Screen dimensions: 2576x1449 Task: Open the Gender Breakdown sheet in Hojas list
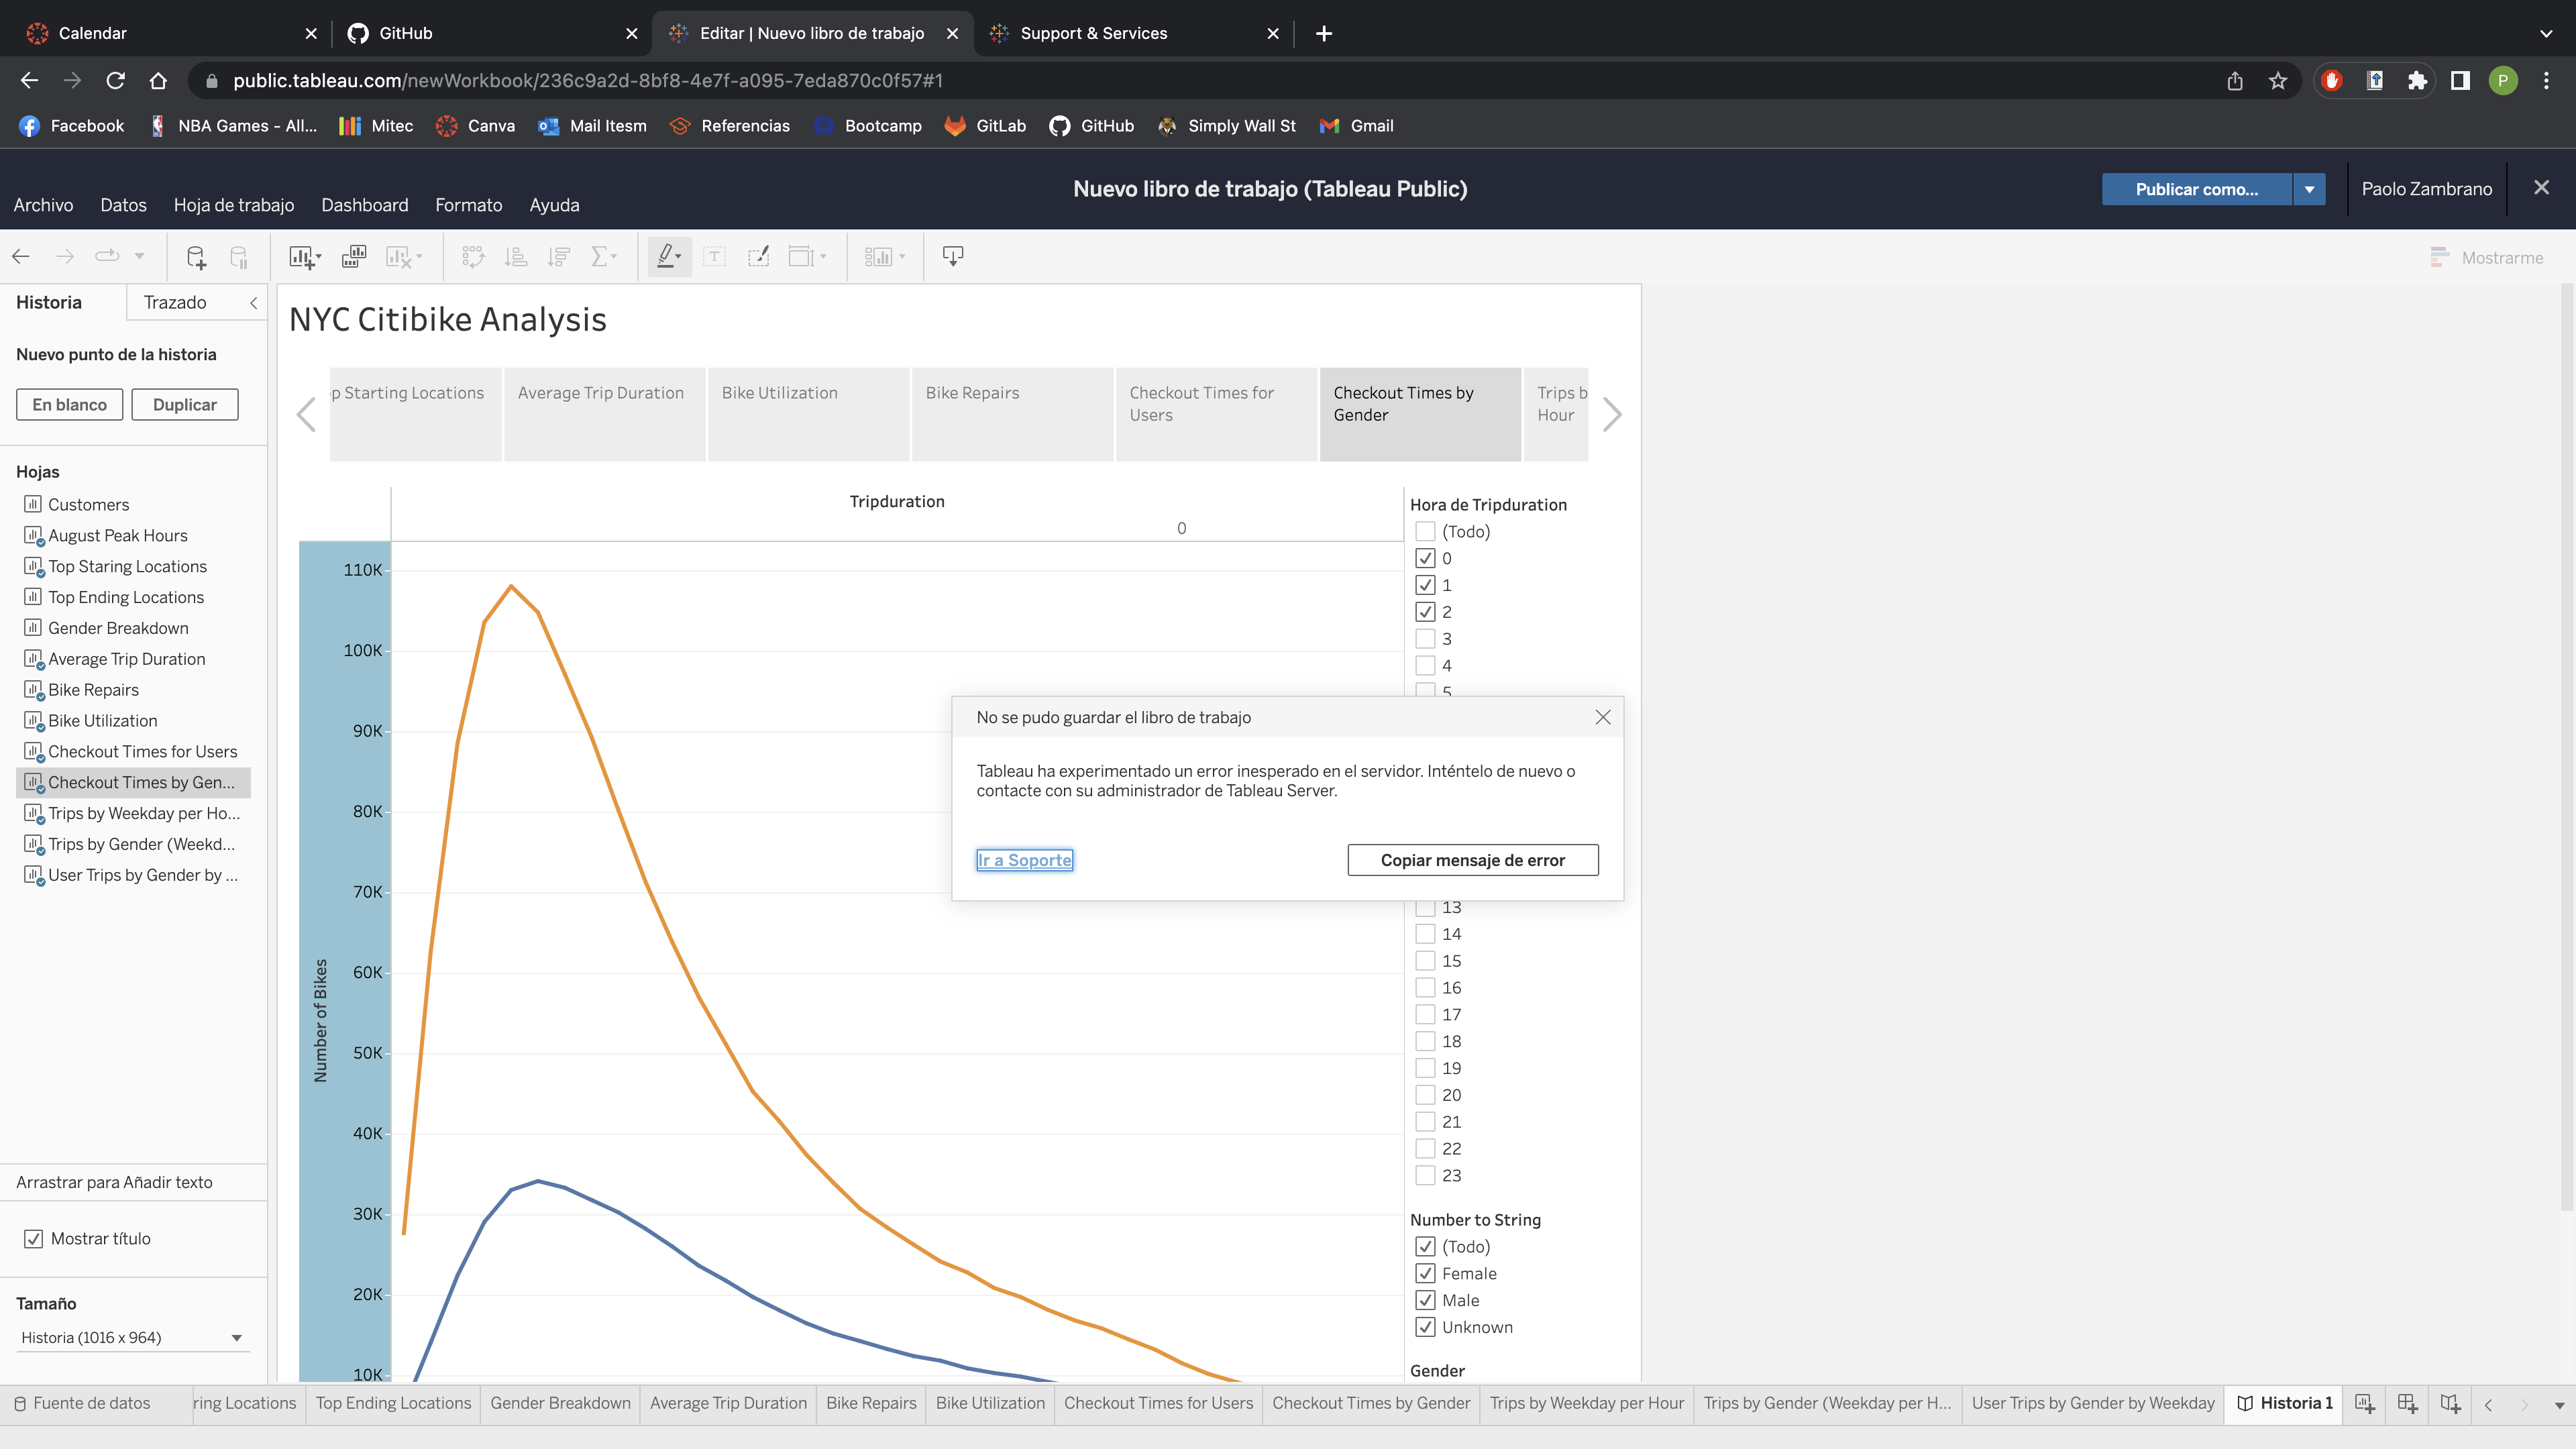coord(118,628)
